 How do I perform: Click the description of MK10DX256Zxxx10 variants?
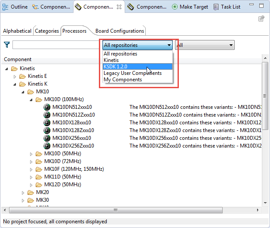[x=196, y=146]
